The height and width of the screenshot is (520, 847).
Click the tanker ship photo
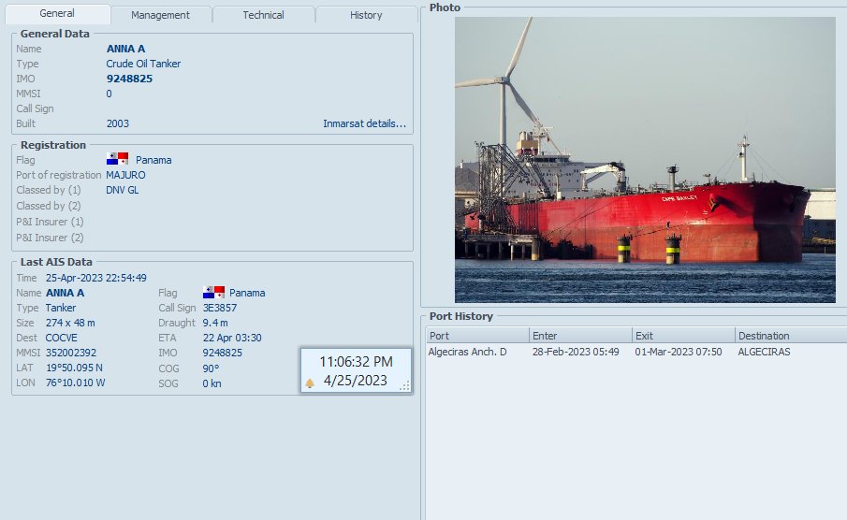(x=645, y=160)
